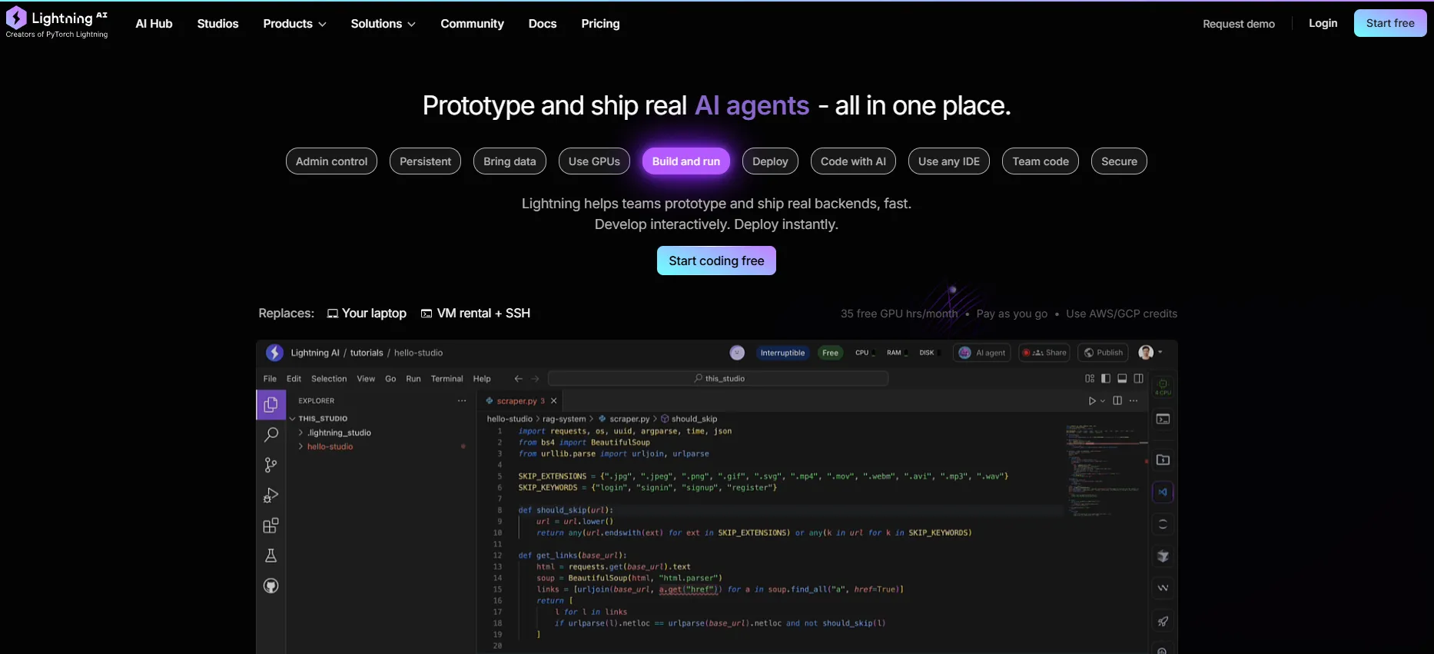Screen dimensions: 1434x654
Task: Open the Source Control icon in activity bar
Action: click(x=271, y=465)
